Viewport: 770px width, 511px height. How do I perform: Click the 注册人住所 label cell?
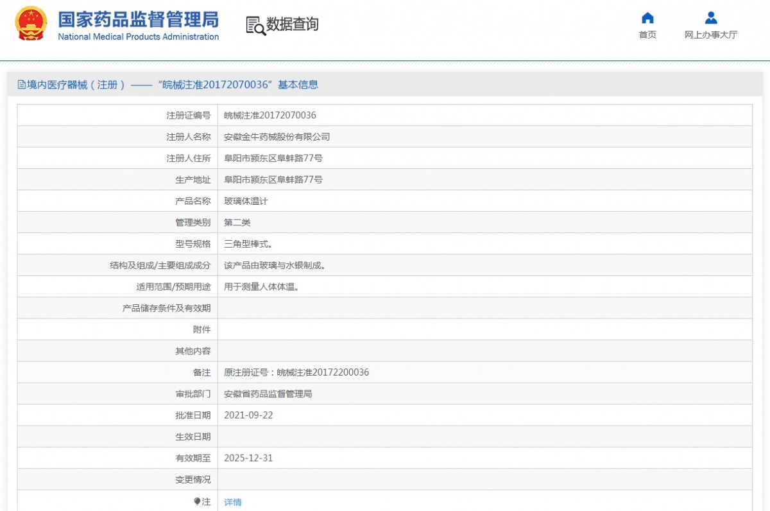click(117, 158)
